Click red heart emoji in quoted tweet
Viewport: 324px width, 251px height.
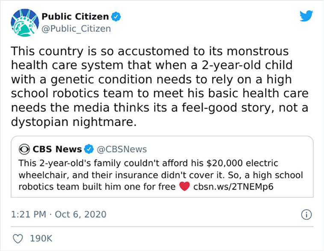click(x=184, y=187)
